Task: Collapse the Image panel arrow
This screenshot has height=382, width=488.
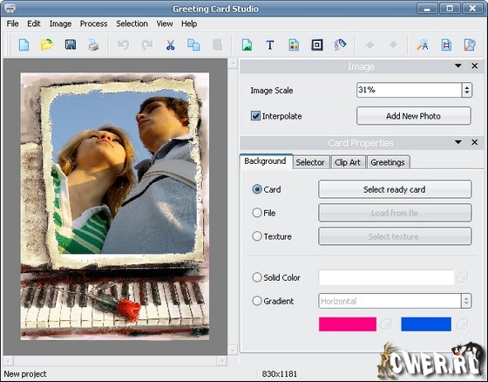Action: 457,65
